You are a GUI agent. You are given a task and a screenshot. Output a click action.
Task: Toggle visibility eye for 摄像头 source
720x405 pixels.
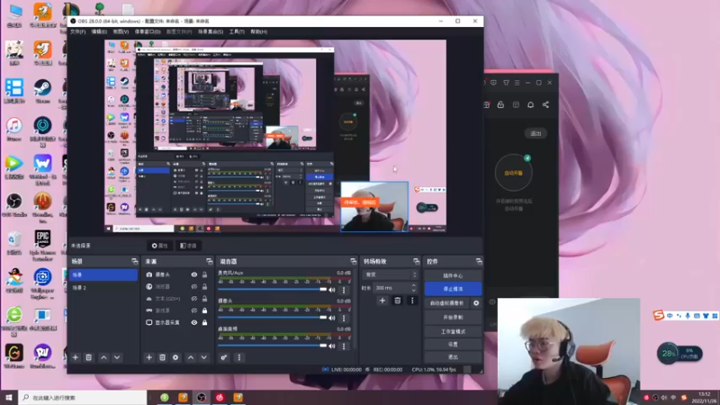click(194, 274)
